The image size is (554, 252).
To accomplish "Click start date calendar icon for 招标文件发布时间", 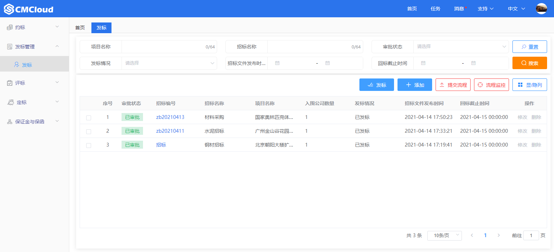I will (277, 63).
